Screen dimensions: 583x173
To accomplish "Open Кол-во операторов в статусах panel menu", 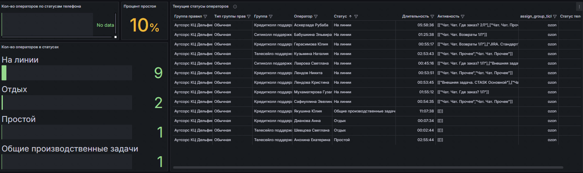I will point(30,47).
